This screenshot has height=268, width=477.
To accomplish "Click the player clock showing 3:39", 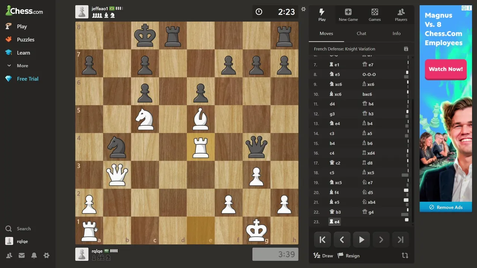I will 275,254.
